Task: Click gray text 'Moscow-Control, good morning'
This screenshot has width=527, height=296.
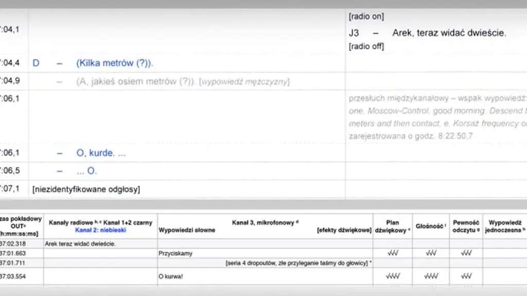Action: coord(426,111)
